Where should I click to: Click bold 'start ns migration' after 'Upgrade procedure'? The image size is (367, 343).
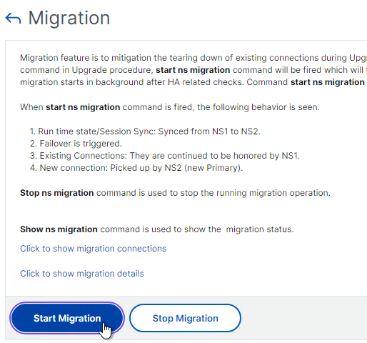point(193,70)
